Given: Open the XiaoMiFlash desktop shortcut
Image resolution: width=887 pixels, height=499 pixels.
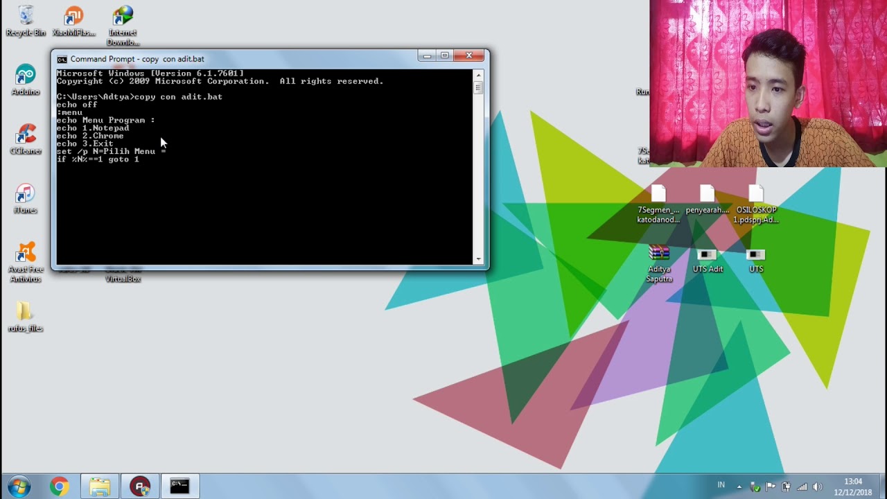Looking at the screenshot, I should (x=74, y=21).
